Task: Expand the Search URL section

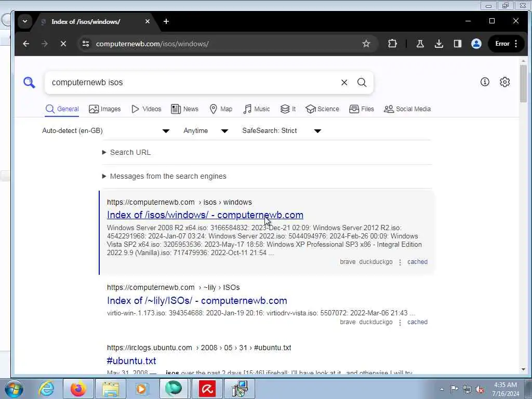Action: pyautogui.click(x=126, y=152)
